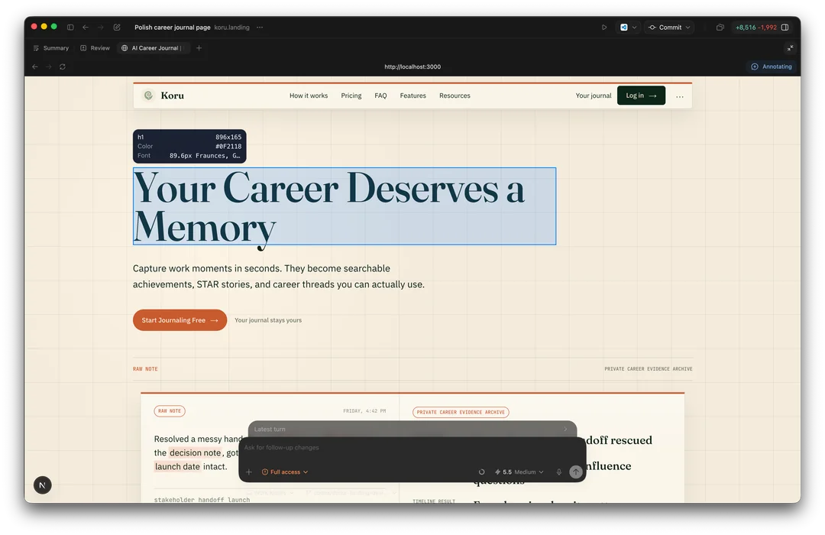Toggle the left sidebar panel icon
Screen dimensions: 825x535
pyautogui.click(x=70, y=28)
